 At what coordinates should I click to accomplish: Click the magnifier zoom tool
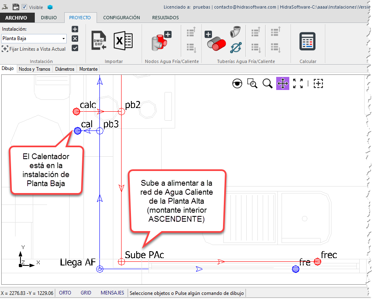coord(268,83)
